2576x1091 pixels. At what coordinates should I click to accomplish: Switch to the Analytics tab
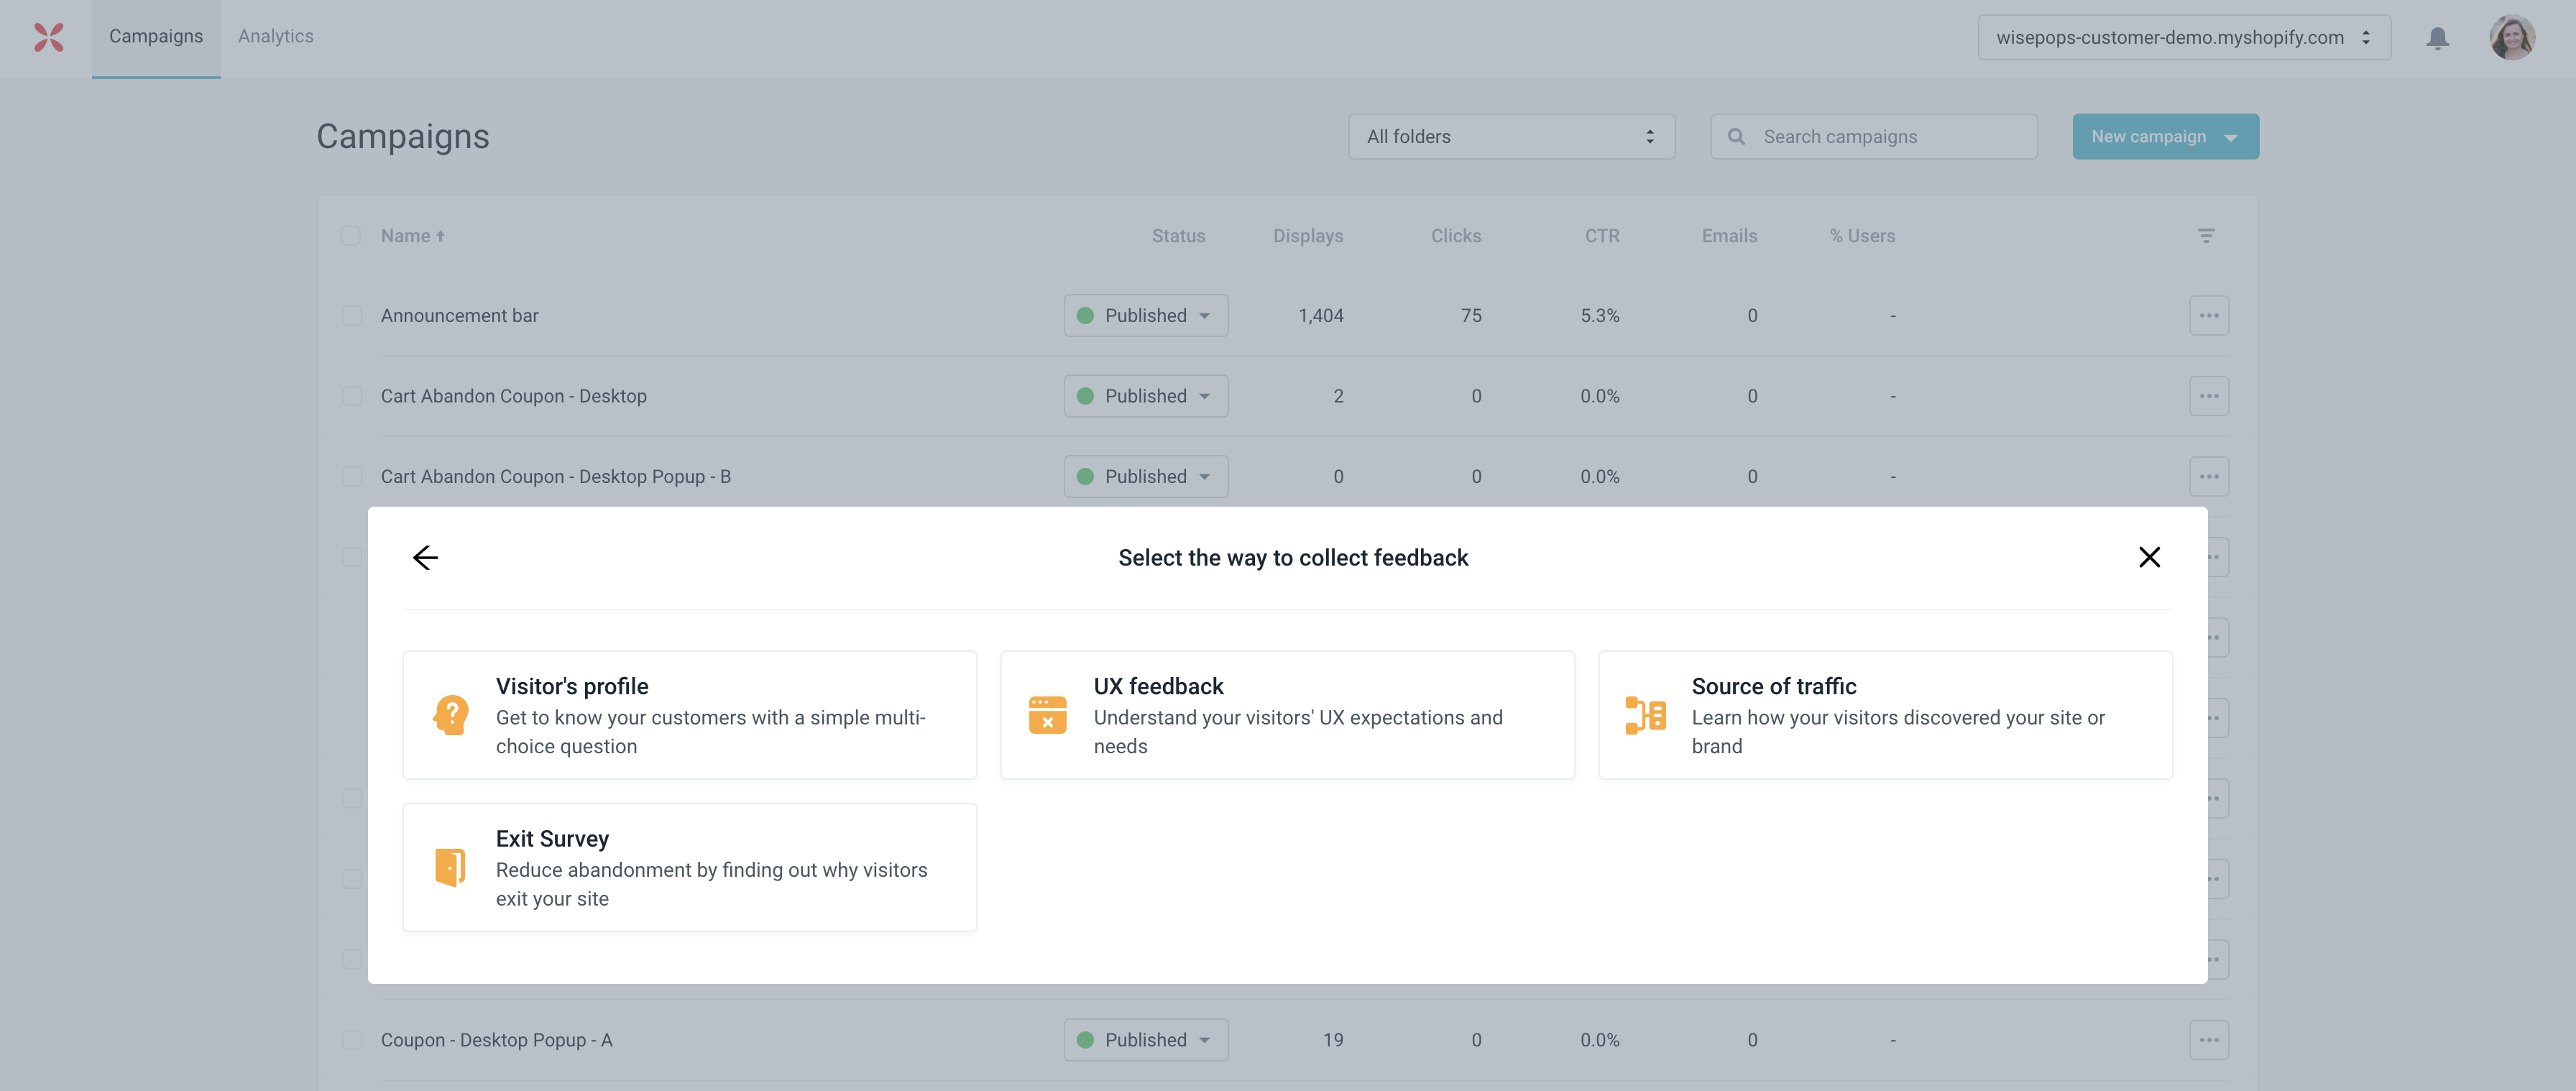click(x=276, y=37)
